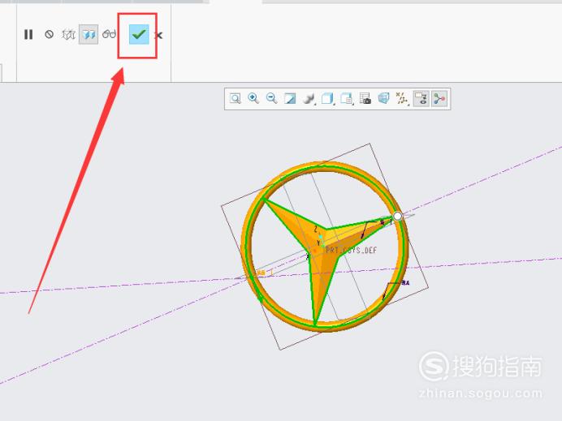Repaint the graphics window
562x421 pixels.
tap(290, 98)
